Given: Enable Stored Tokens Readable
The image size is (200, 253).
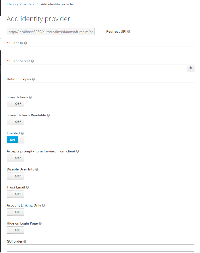Looking at the screenshot, I should [15, 122].
